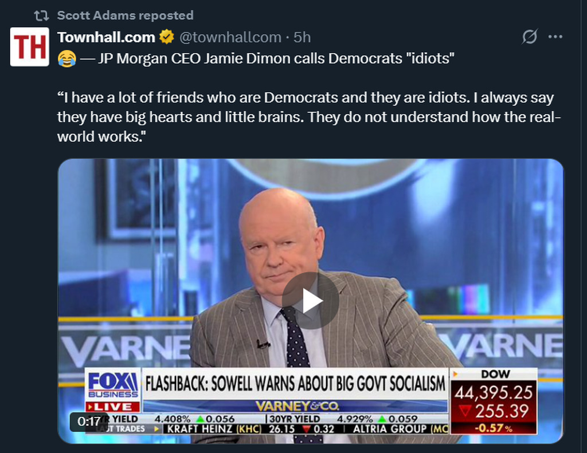Screen dimensions: 587x453
Task: Open the @townhallcom handle link
Action: click(x=230, y=38)
